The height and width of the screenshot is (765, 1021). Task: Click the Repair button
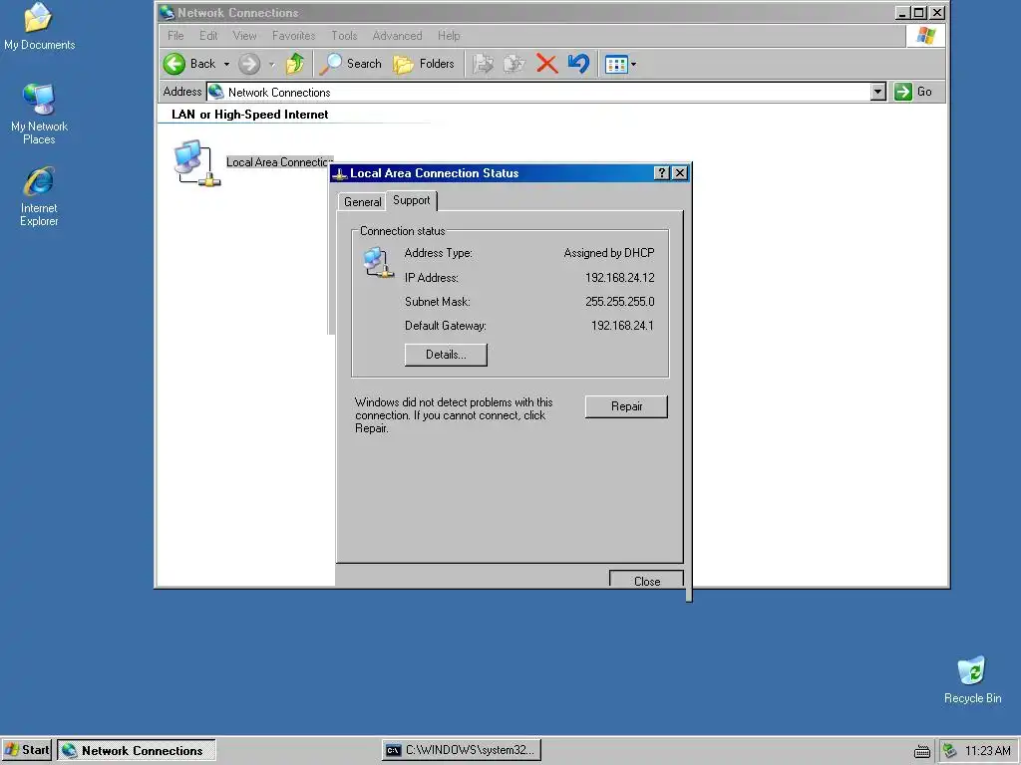pyautogui.click(x=626, y=406)
